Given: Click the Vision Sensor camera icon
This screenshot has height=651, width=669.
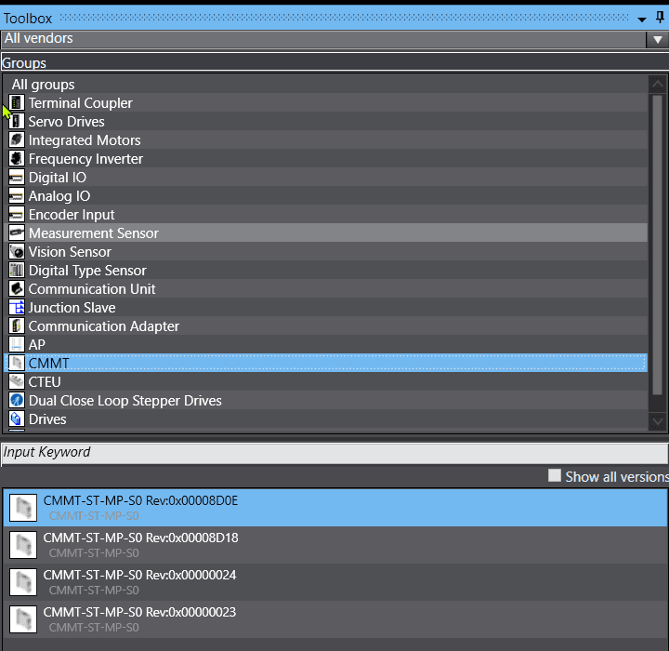Looking at the screenshot, I should click(x=17, y=252).
